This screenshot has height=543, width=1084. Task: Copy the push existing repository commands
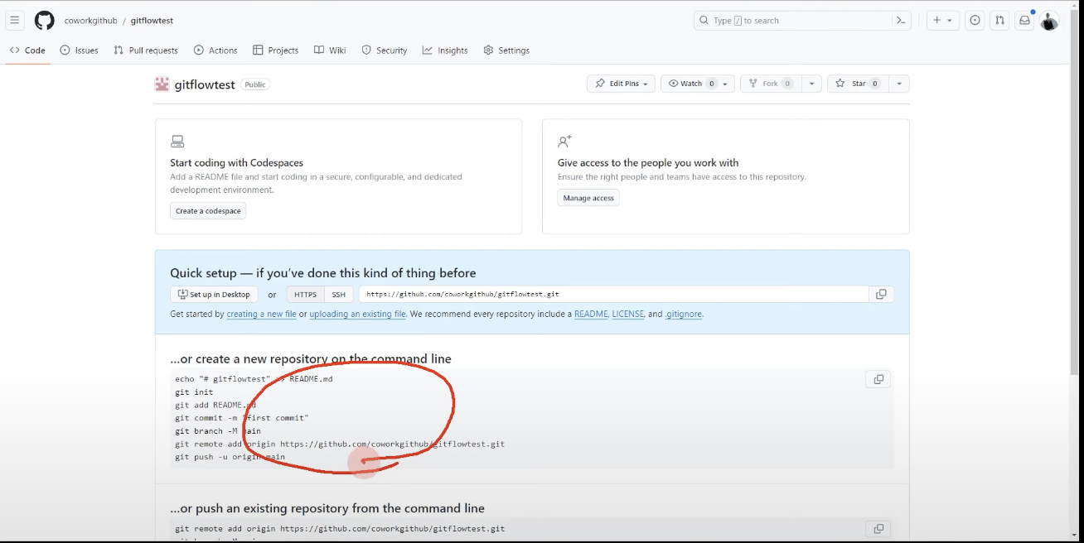(x=878, y=528)
